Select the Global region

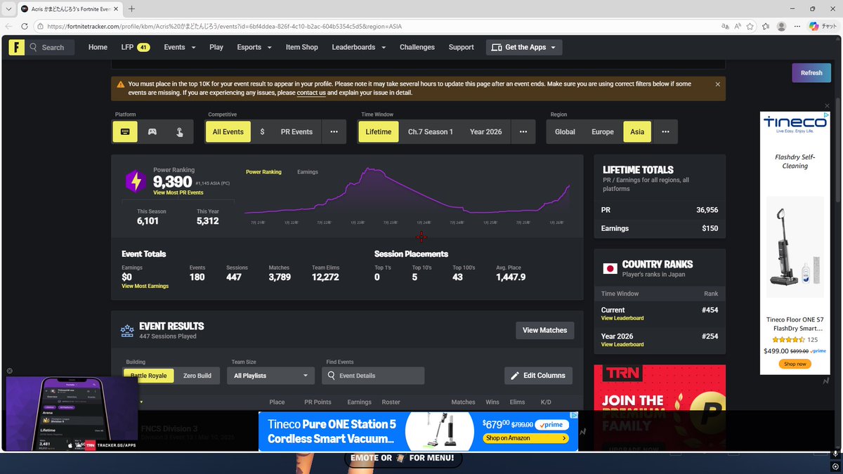[x=565, y=131]
